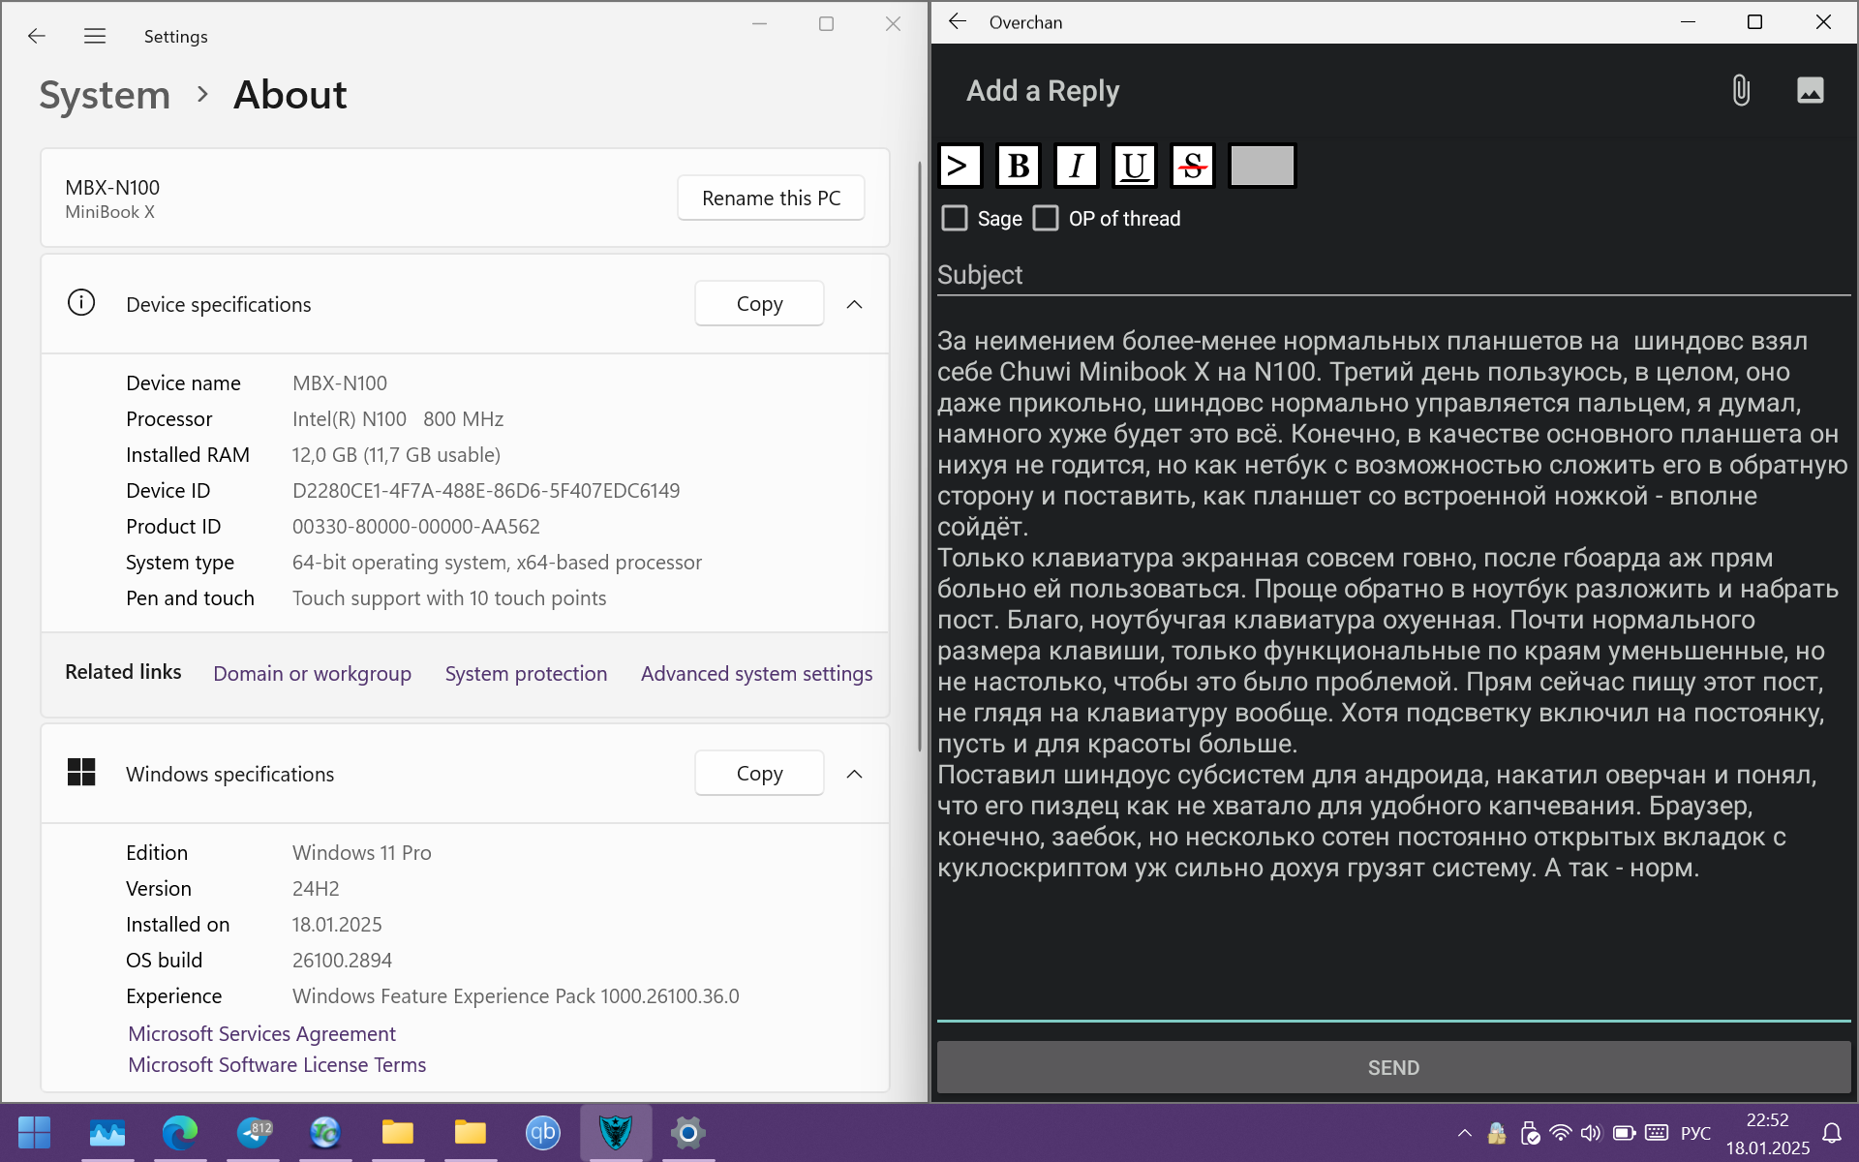Show hidden system tray icons
1859x1162 pixels.
(1464, 1132)
